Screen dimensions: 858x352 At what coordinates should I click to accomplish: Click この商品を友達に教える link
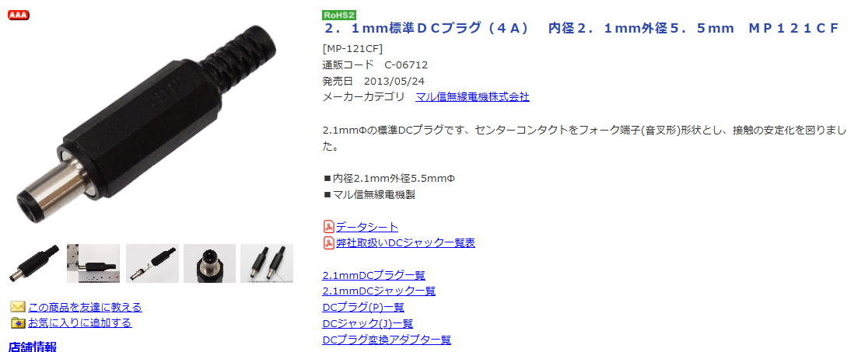tap(85, 307)
